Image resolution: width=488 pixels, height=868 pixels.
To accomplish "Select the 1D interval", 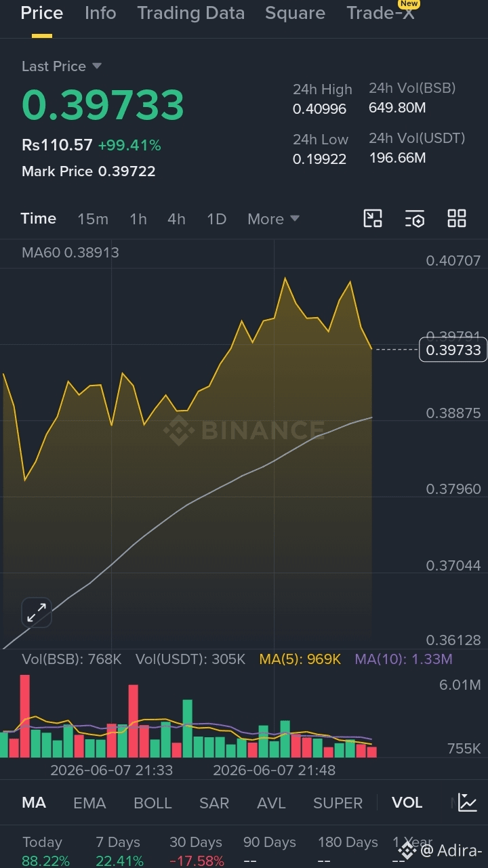I will 216,219.
